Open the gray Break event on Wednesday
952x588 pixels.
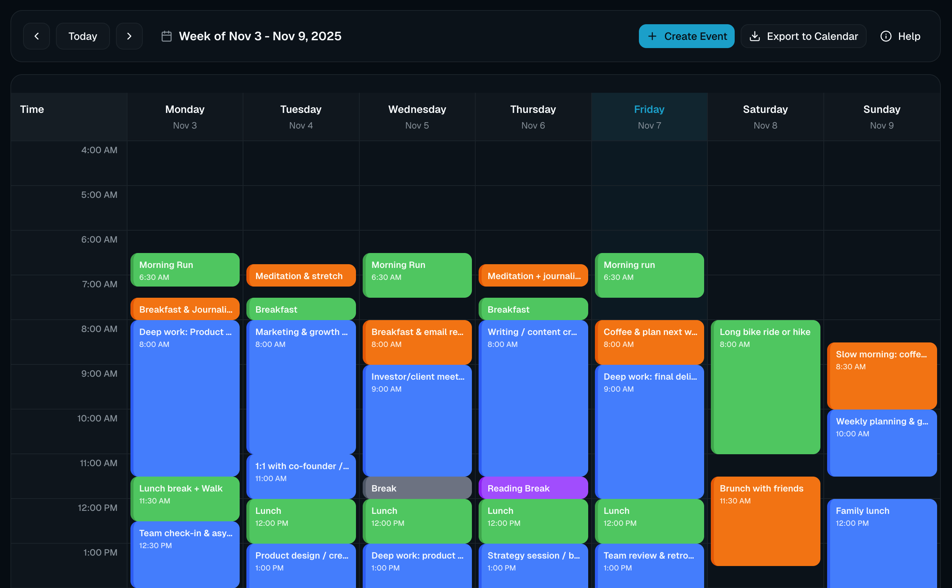417,488
